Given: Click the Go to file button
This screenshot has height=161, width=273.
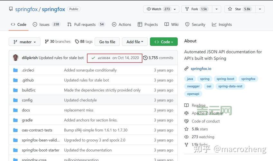Looking at the screenshot, I should click(107, 42).
